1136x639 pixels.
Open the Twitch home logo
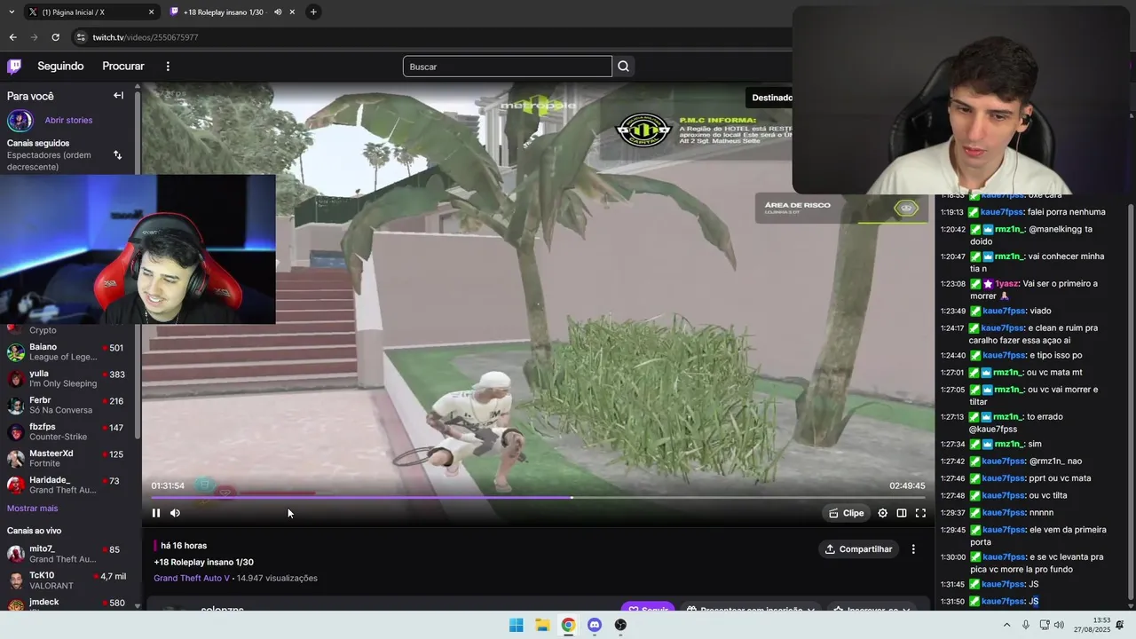pos(14,67)
